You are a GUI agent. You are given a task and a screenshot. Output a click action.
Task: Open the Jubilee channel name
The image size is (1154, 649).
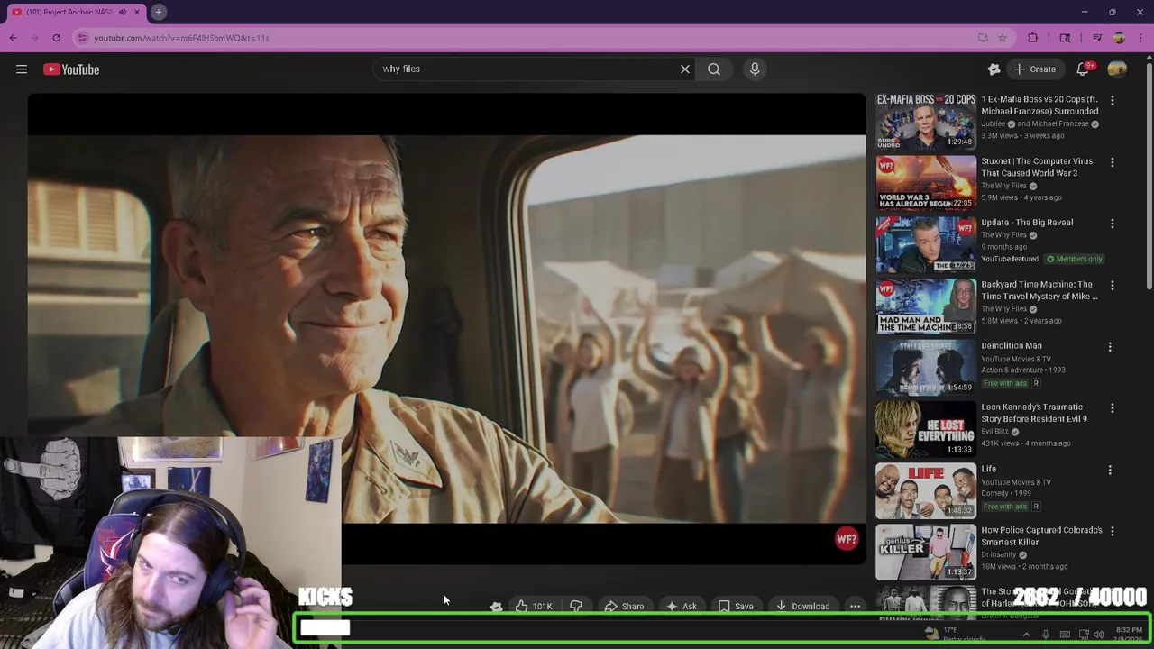click(994, 123)
